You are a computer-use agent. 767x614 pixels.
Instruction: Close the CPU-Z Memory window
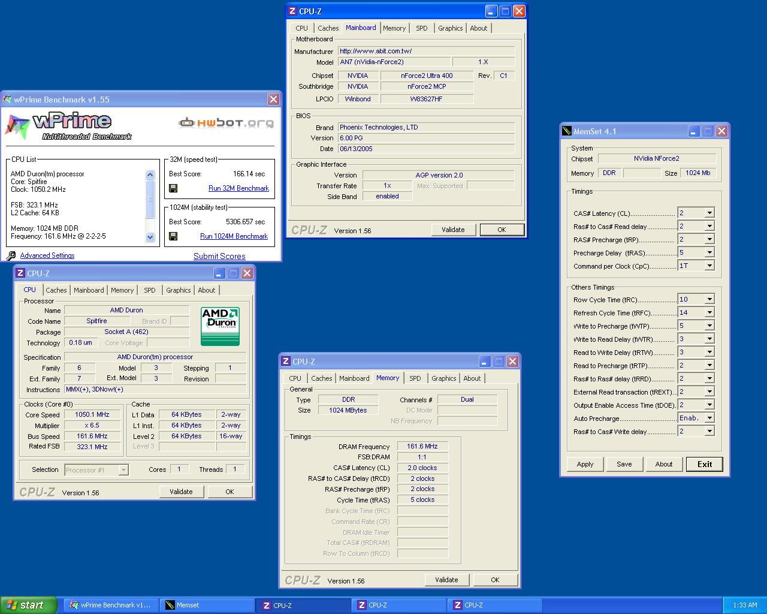(512, 362)
